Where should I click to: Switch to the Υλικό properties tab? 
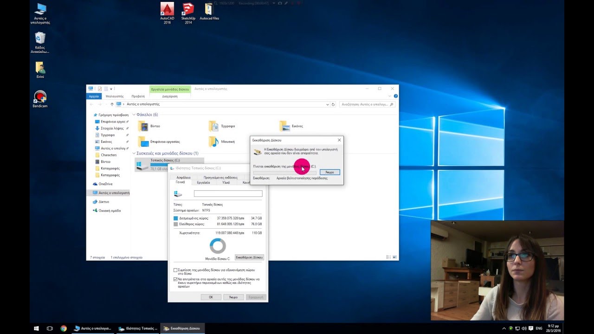(x=226, y=182)
